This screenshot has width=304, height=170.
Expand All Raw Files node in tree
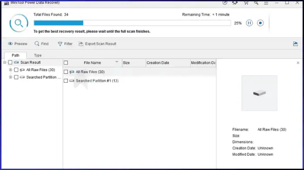[x=10, y=70]
